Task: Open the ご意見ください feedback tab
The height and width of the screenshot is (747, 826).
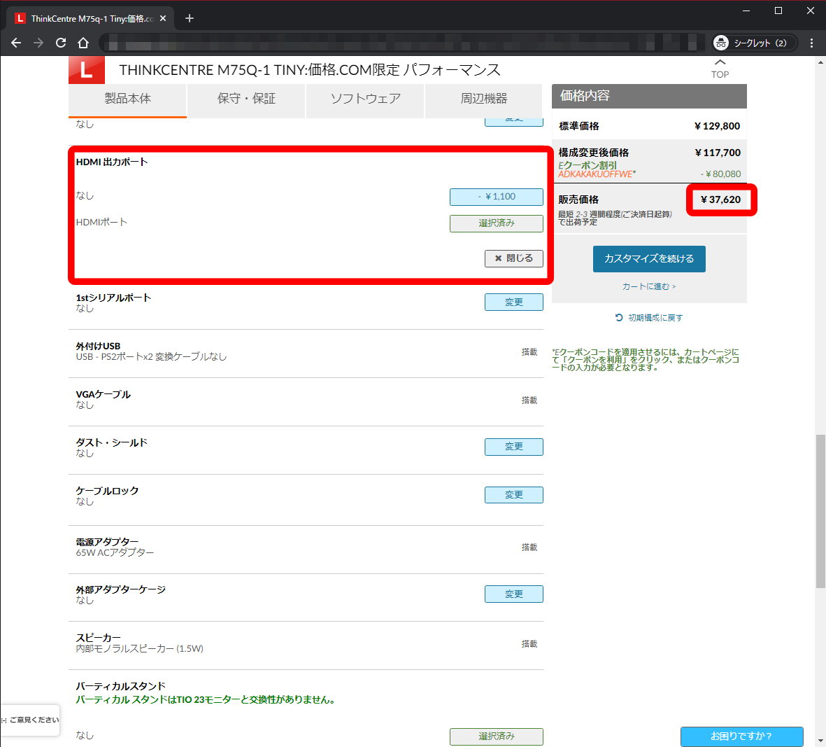Action: 30,720
